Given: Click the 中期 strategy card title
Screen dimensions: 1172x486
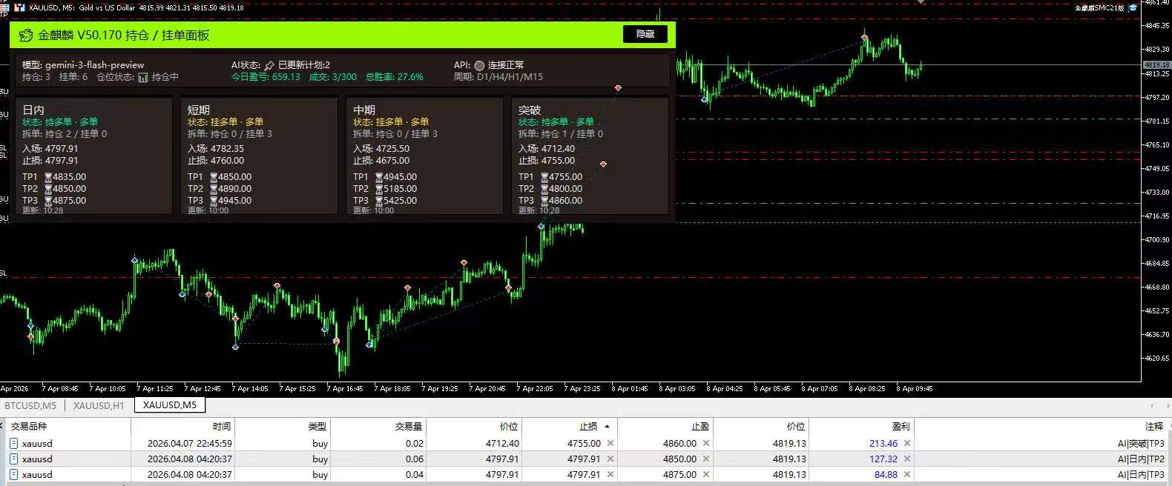Looking at the screenshot, I should 364,110.
